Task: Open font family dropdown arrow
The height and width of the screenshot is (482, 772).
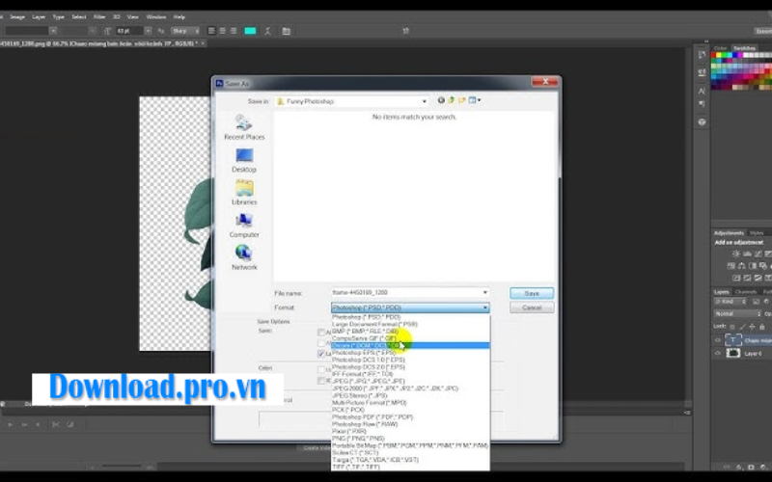Action: [x=53, y=31]
